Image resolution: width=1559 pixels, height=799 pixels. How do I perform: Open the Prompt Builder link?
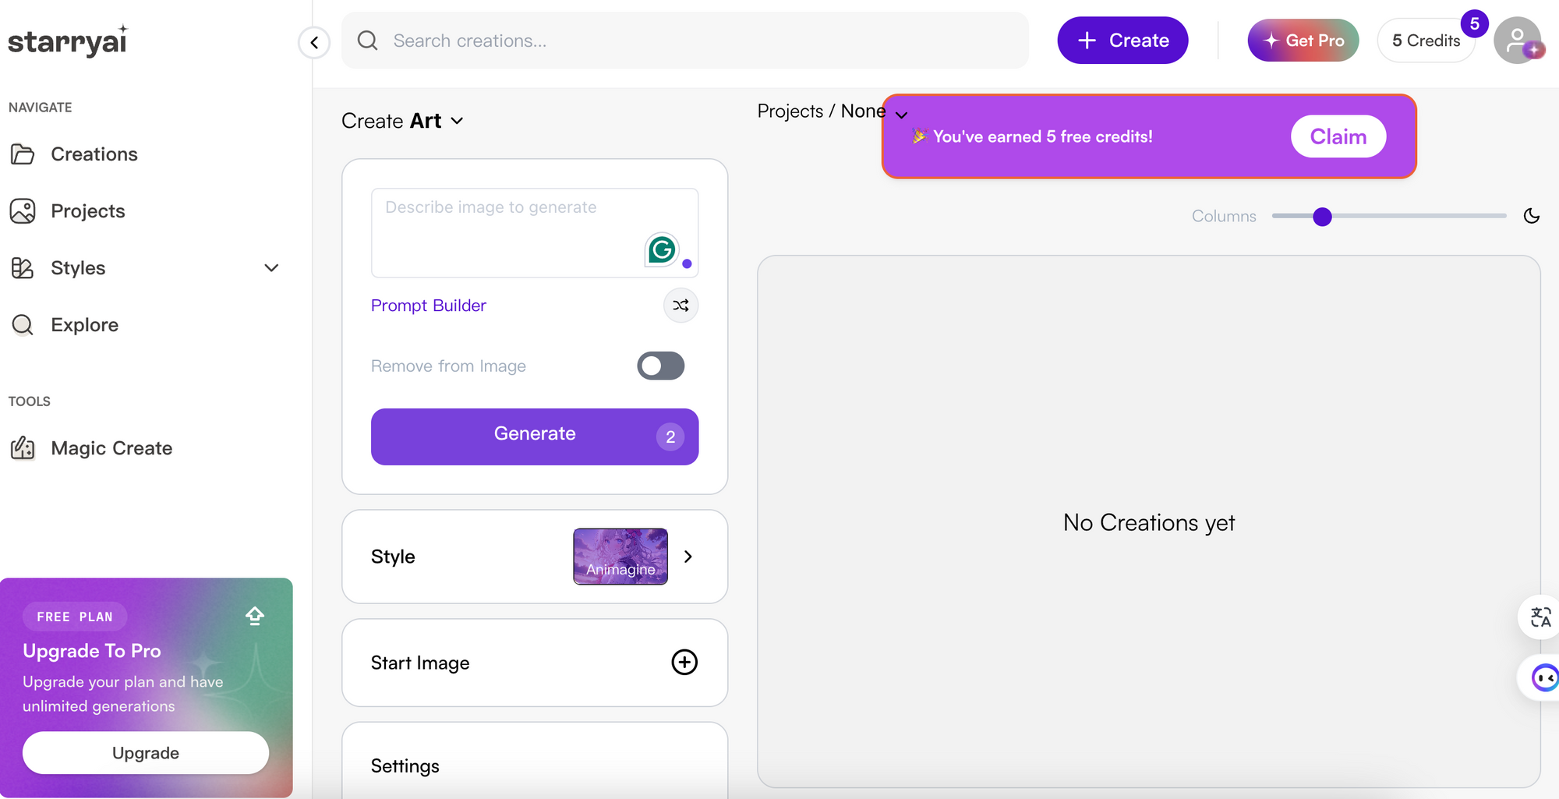(429, 306)
